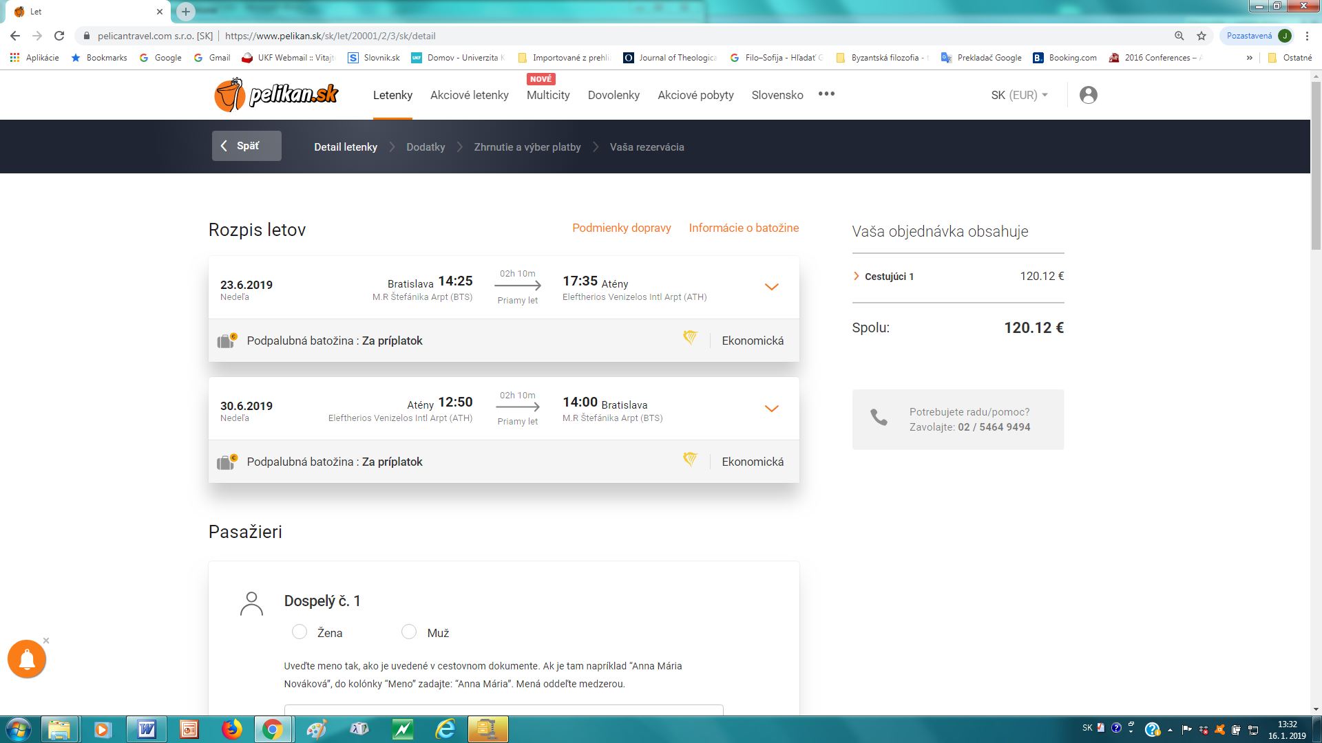Open the Informácie o batožine link
The image size is (1322, 743).
[744, 228]
